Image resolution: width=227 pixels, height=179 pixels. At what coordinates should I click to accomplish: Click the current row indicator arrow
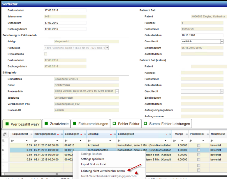point(3,150)
